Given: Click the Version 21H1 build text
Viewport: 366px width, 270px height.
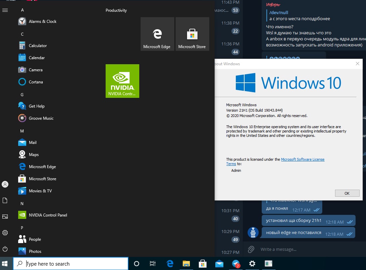Looking at the screenshot, I should [254, 110].
